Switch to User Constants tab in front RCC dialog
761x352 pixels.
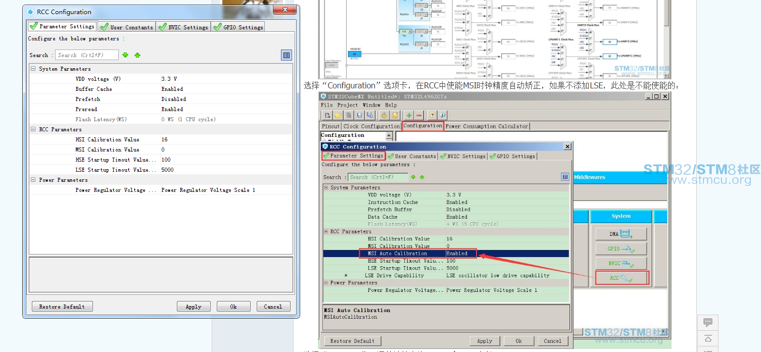[126, 27]
